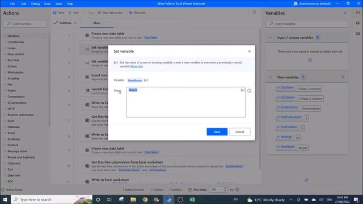Open the More info link

[x=137, y=66]
